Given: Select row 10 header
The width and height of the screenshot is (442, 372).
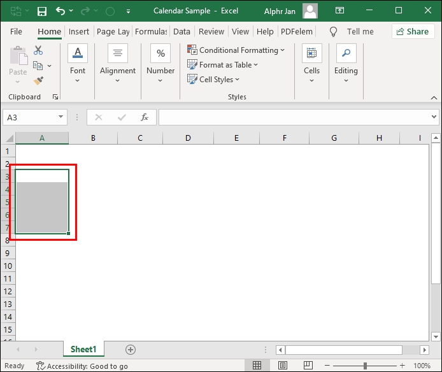Looking at the screenshot, I should pos(8,266).
